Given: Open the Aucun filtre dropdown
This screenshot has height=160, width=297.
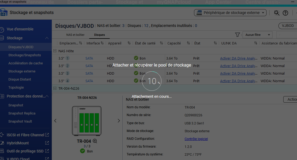Looking at the screenshot, I should tap(257, 35).
